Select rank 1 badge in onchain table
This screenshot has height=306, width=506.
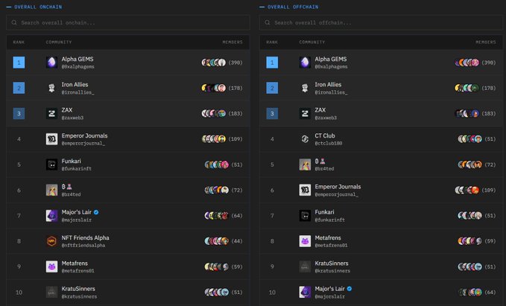19,63
